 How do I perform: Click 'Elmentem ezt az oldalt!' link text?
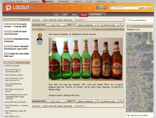click(139, 115)
